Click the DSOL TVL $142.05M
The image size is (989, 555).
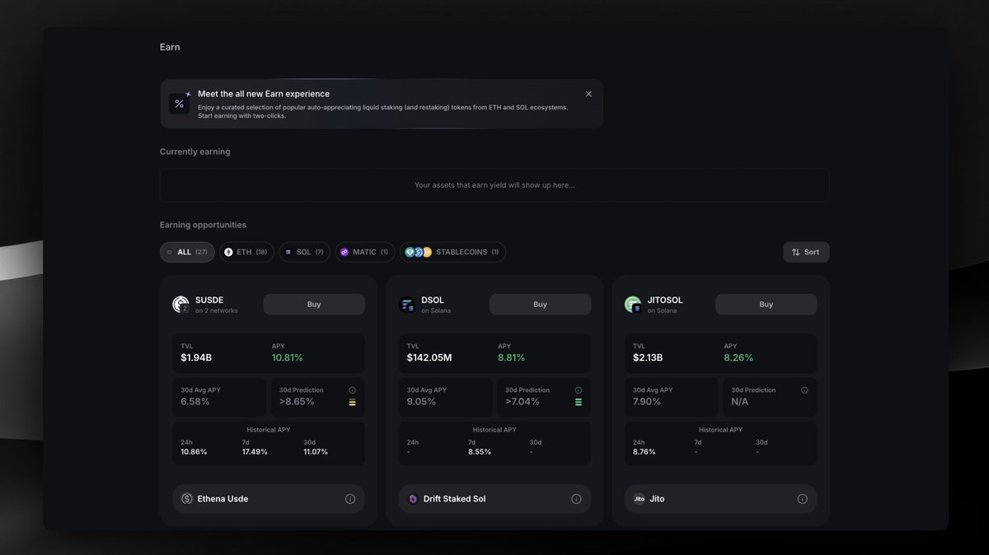tap(429, 357)
